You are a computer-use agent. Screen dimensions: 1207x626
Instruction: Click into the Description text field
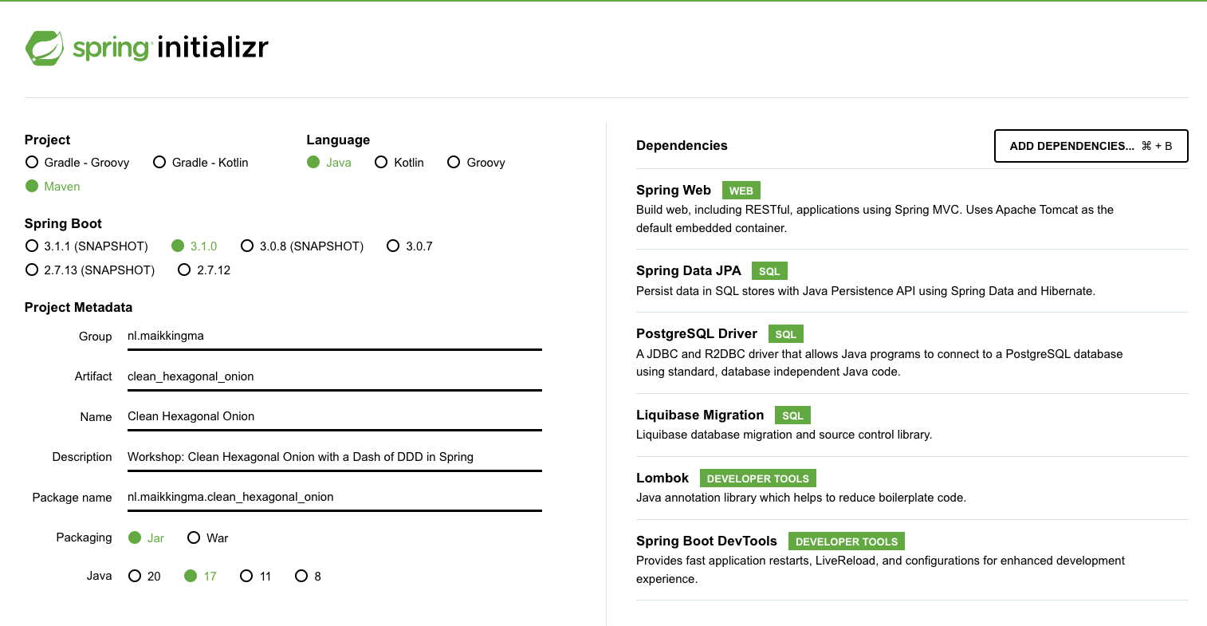click(335, 457)
